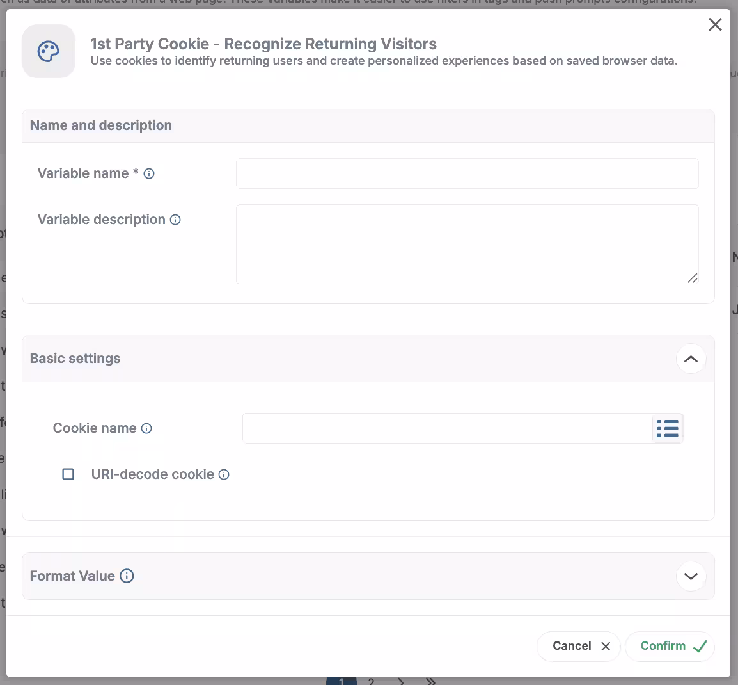This screenshot has height=685, width=738.
Task: Click the Basic settings header title
Action: point(75,359)
